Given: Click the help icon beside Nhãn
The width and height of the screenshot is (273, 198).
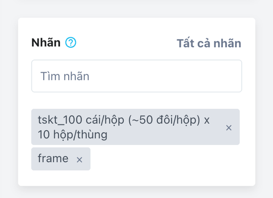Looking at the screenshot, I should [x=71, y=43].
